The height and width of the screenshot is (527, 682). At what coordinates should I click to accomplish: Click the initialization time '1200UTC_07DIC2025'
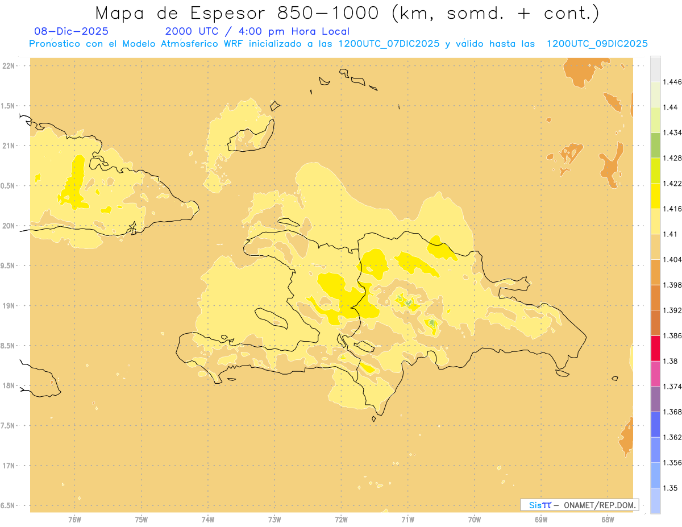click(x=389, y=44)
